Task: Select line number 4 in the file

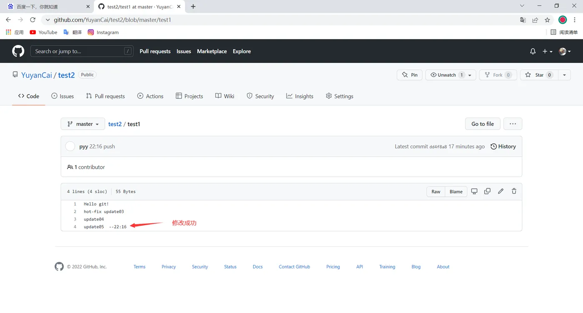Action: pos(75,227)
